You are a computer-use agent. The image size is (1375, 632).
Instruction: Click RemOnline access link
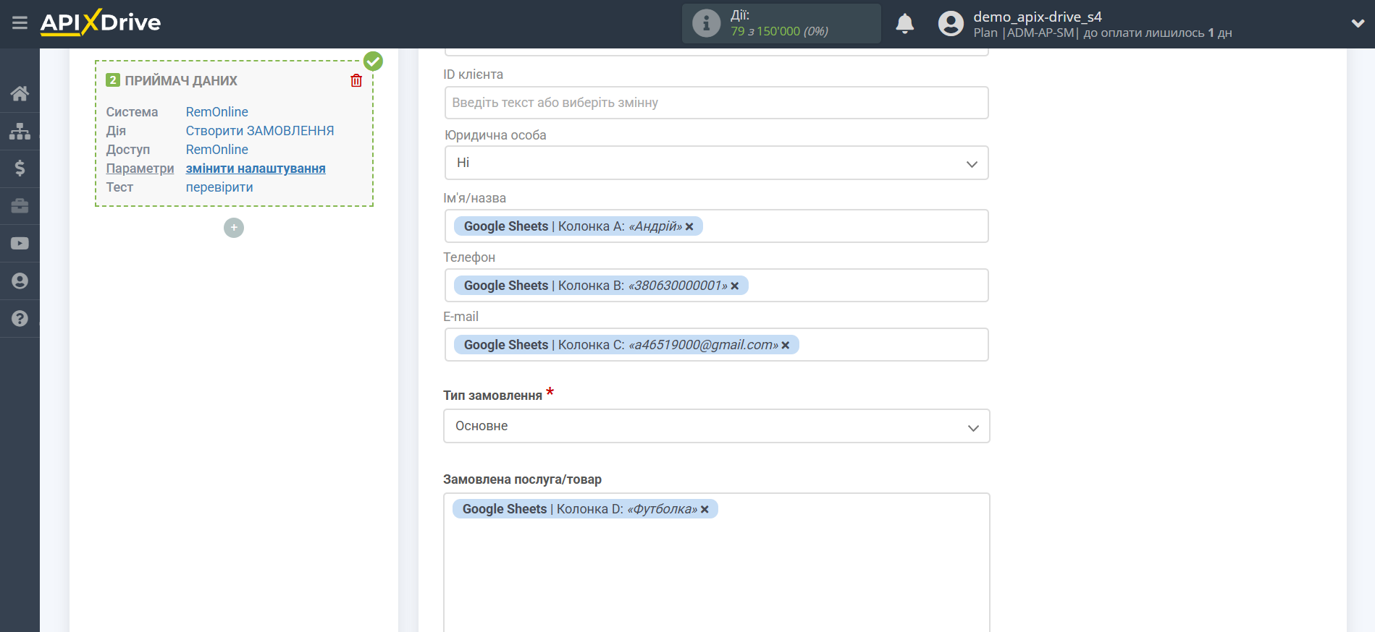point(216,150)
